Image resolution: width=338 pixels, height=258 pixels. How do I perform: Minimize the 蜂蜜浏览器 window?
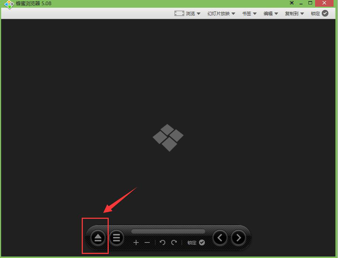(301, 3)
